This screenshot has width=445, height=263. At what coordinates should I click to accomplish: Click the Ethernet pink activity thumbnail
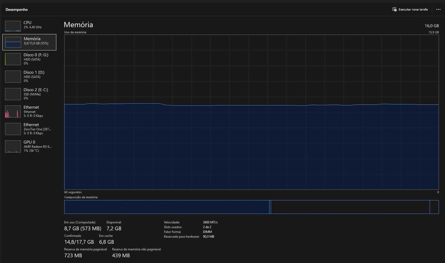(13, 112)
